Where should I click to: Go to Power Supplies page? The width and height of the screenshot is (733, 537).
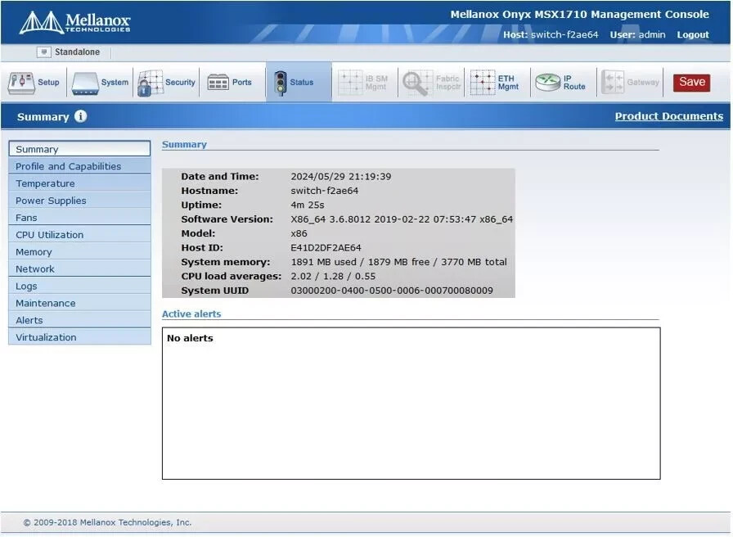[x=79, y=201]
